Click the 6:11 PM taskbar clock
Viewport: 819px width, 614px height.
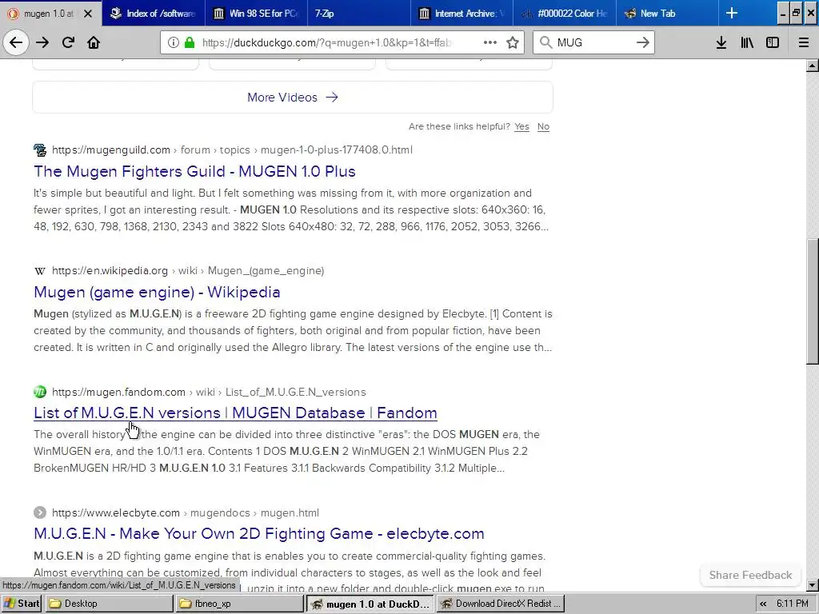pyautogui.click(x=793, y=604)
